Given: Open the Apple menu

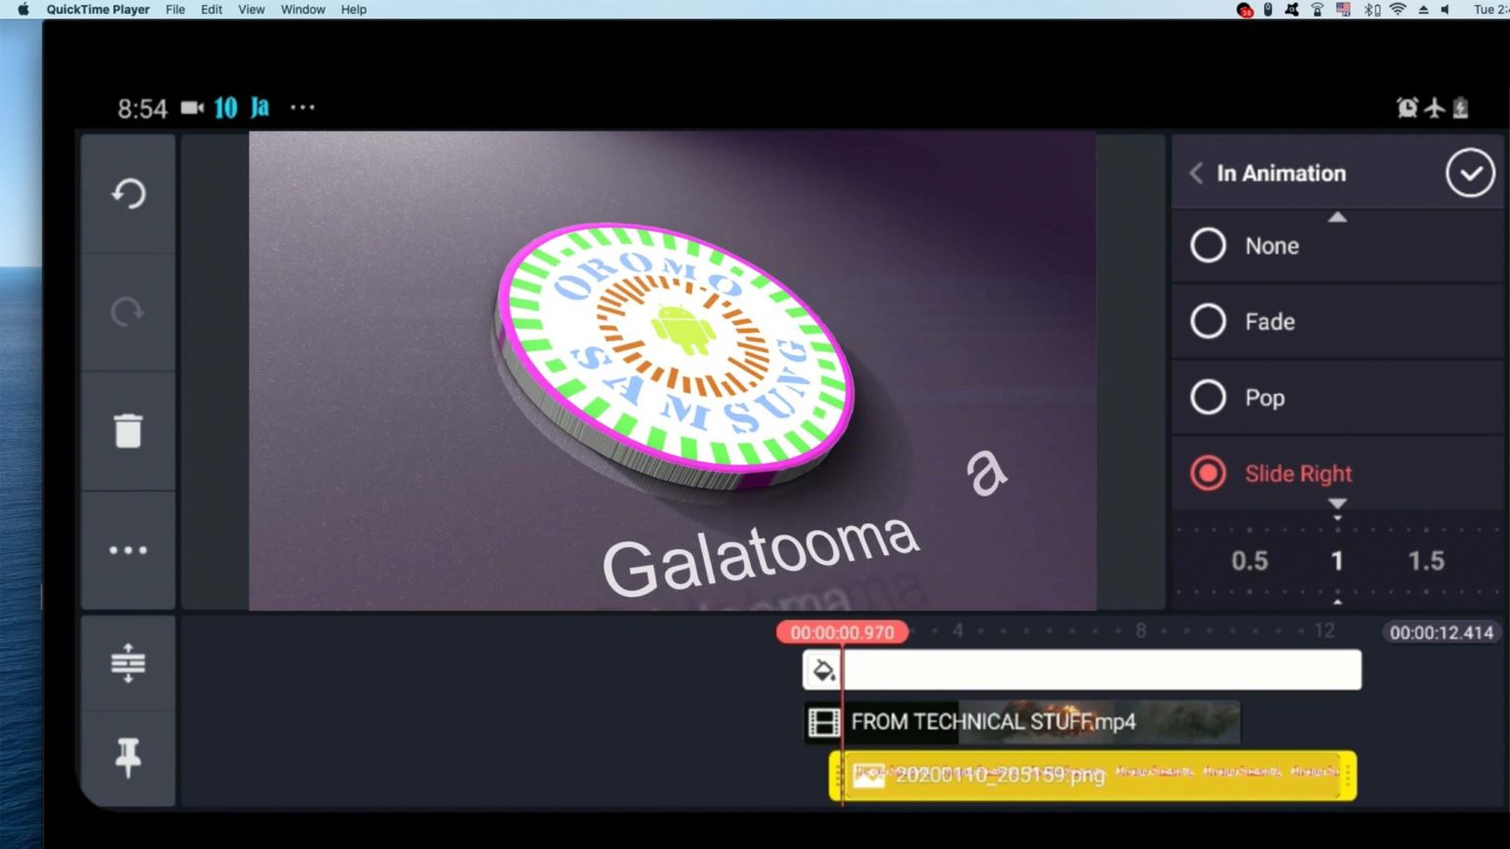Looking at the screenshot, I should 24,9.
